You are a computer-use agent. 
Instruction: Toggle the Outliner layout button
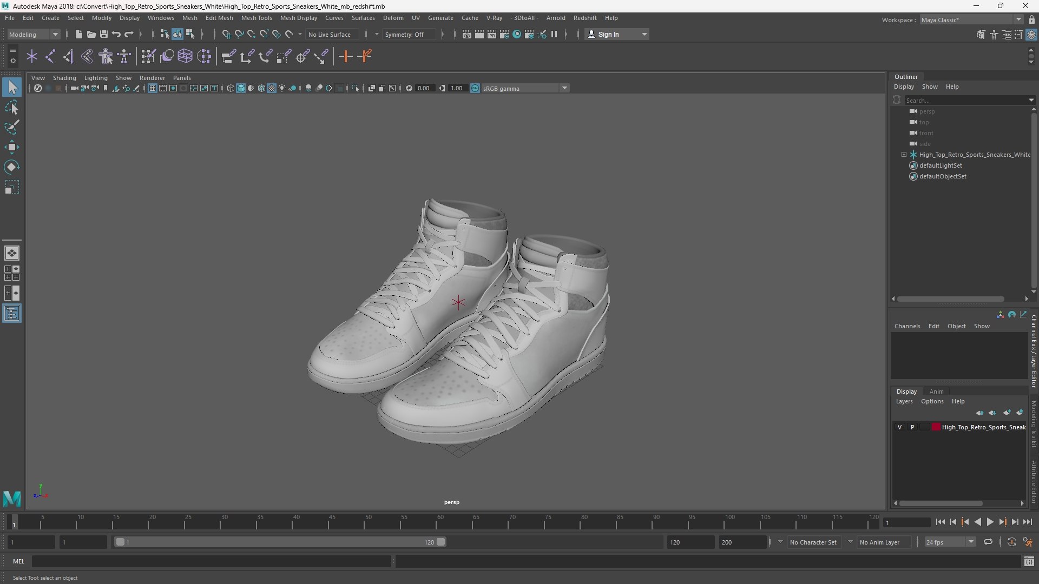(x=12, y=314)
